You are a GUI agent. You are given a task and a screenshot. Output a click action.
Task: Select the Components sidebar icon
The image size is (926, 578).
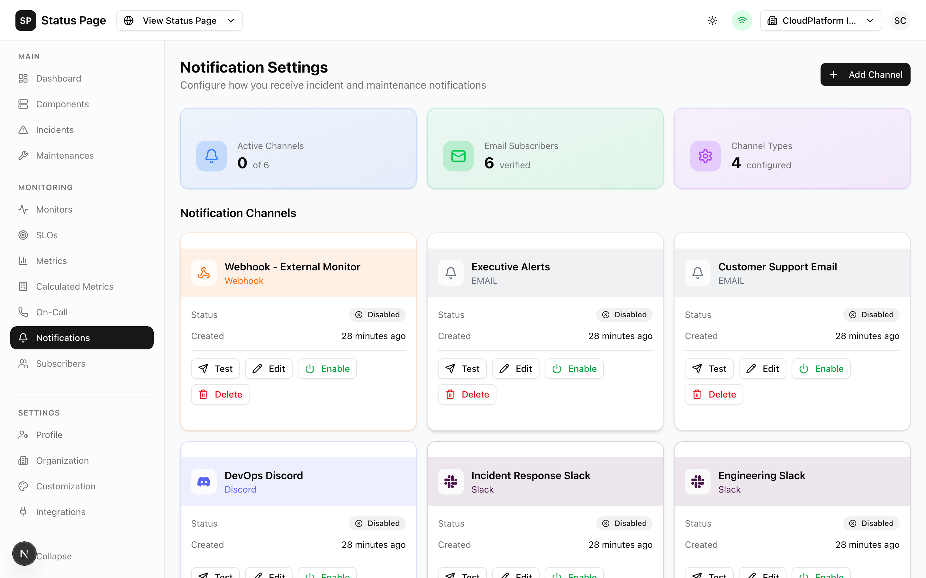[23, 104]
